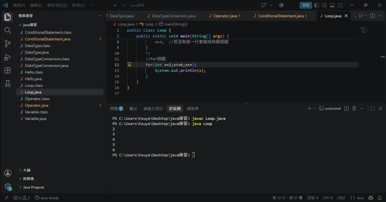Open the Search view in activity bar
The image size is (386, 202).
pos(8,30)
